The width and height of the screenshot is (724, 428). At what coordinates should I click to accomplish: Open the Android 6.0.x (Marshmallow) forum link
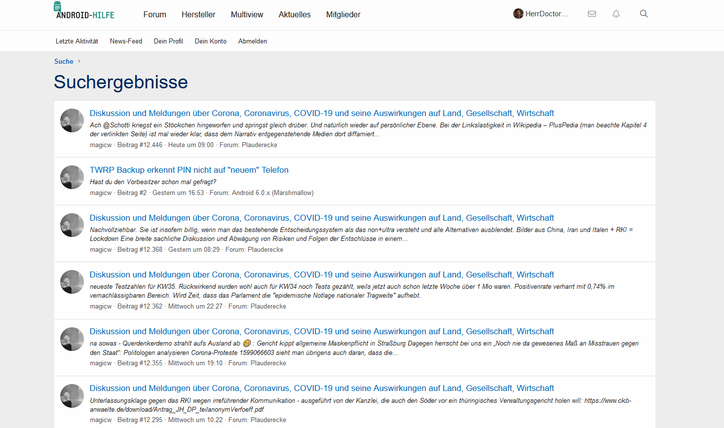pos(273,193)
